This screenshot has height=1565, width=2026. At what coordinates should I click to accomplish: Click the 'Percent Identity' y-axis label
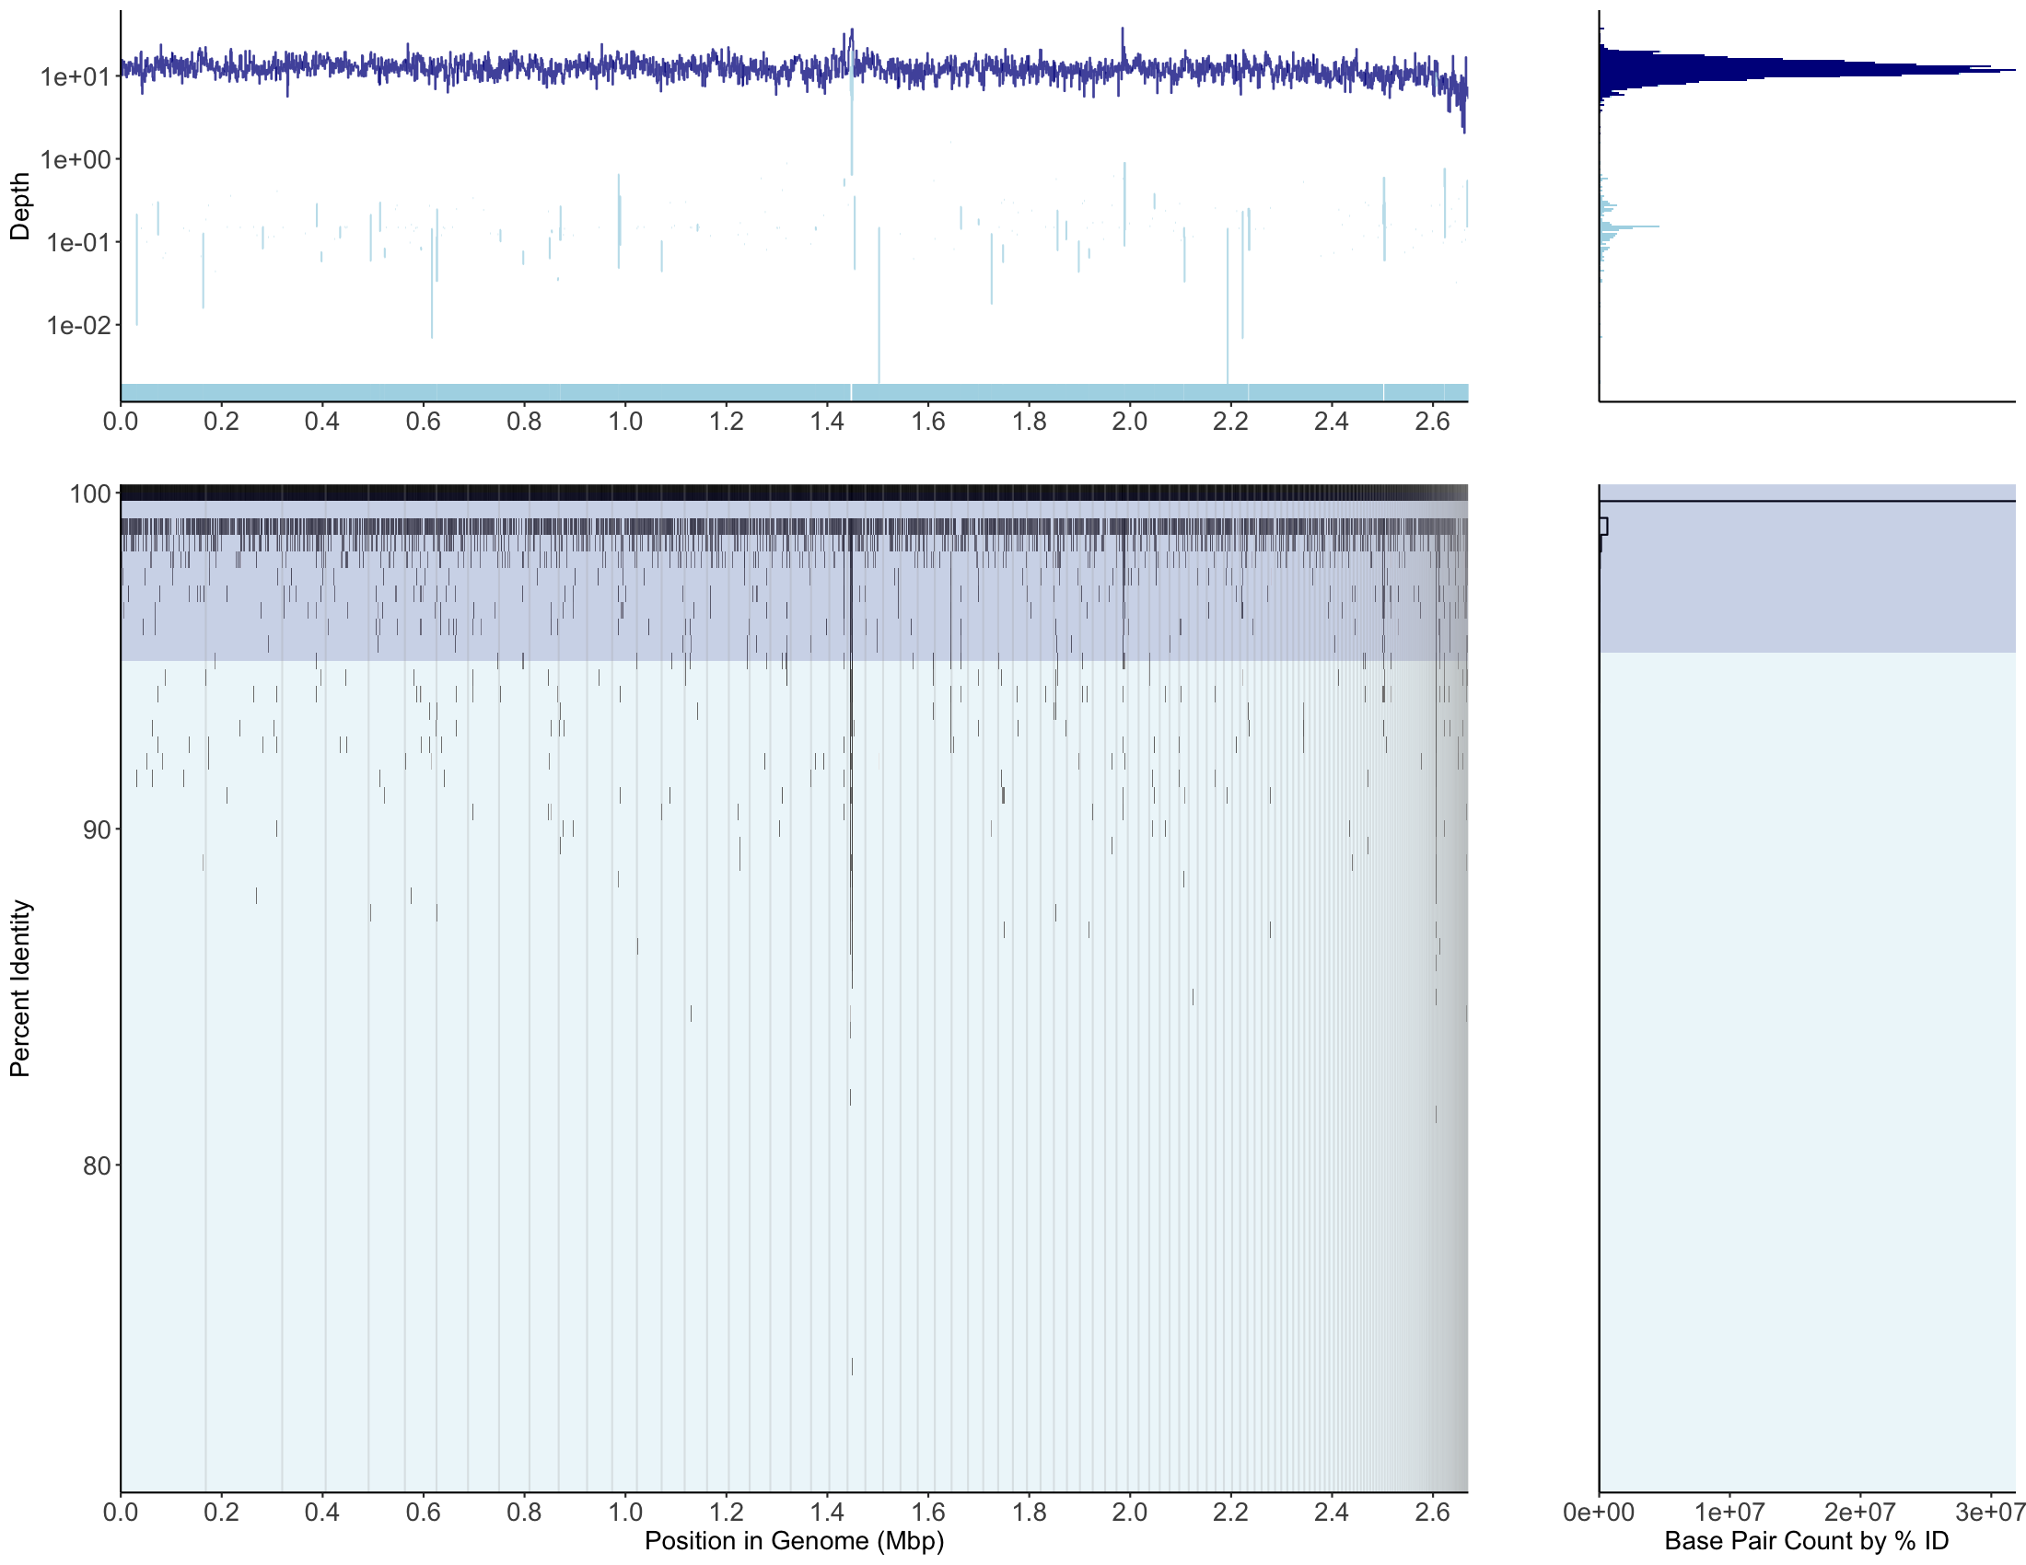tap(19, 989)
